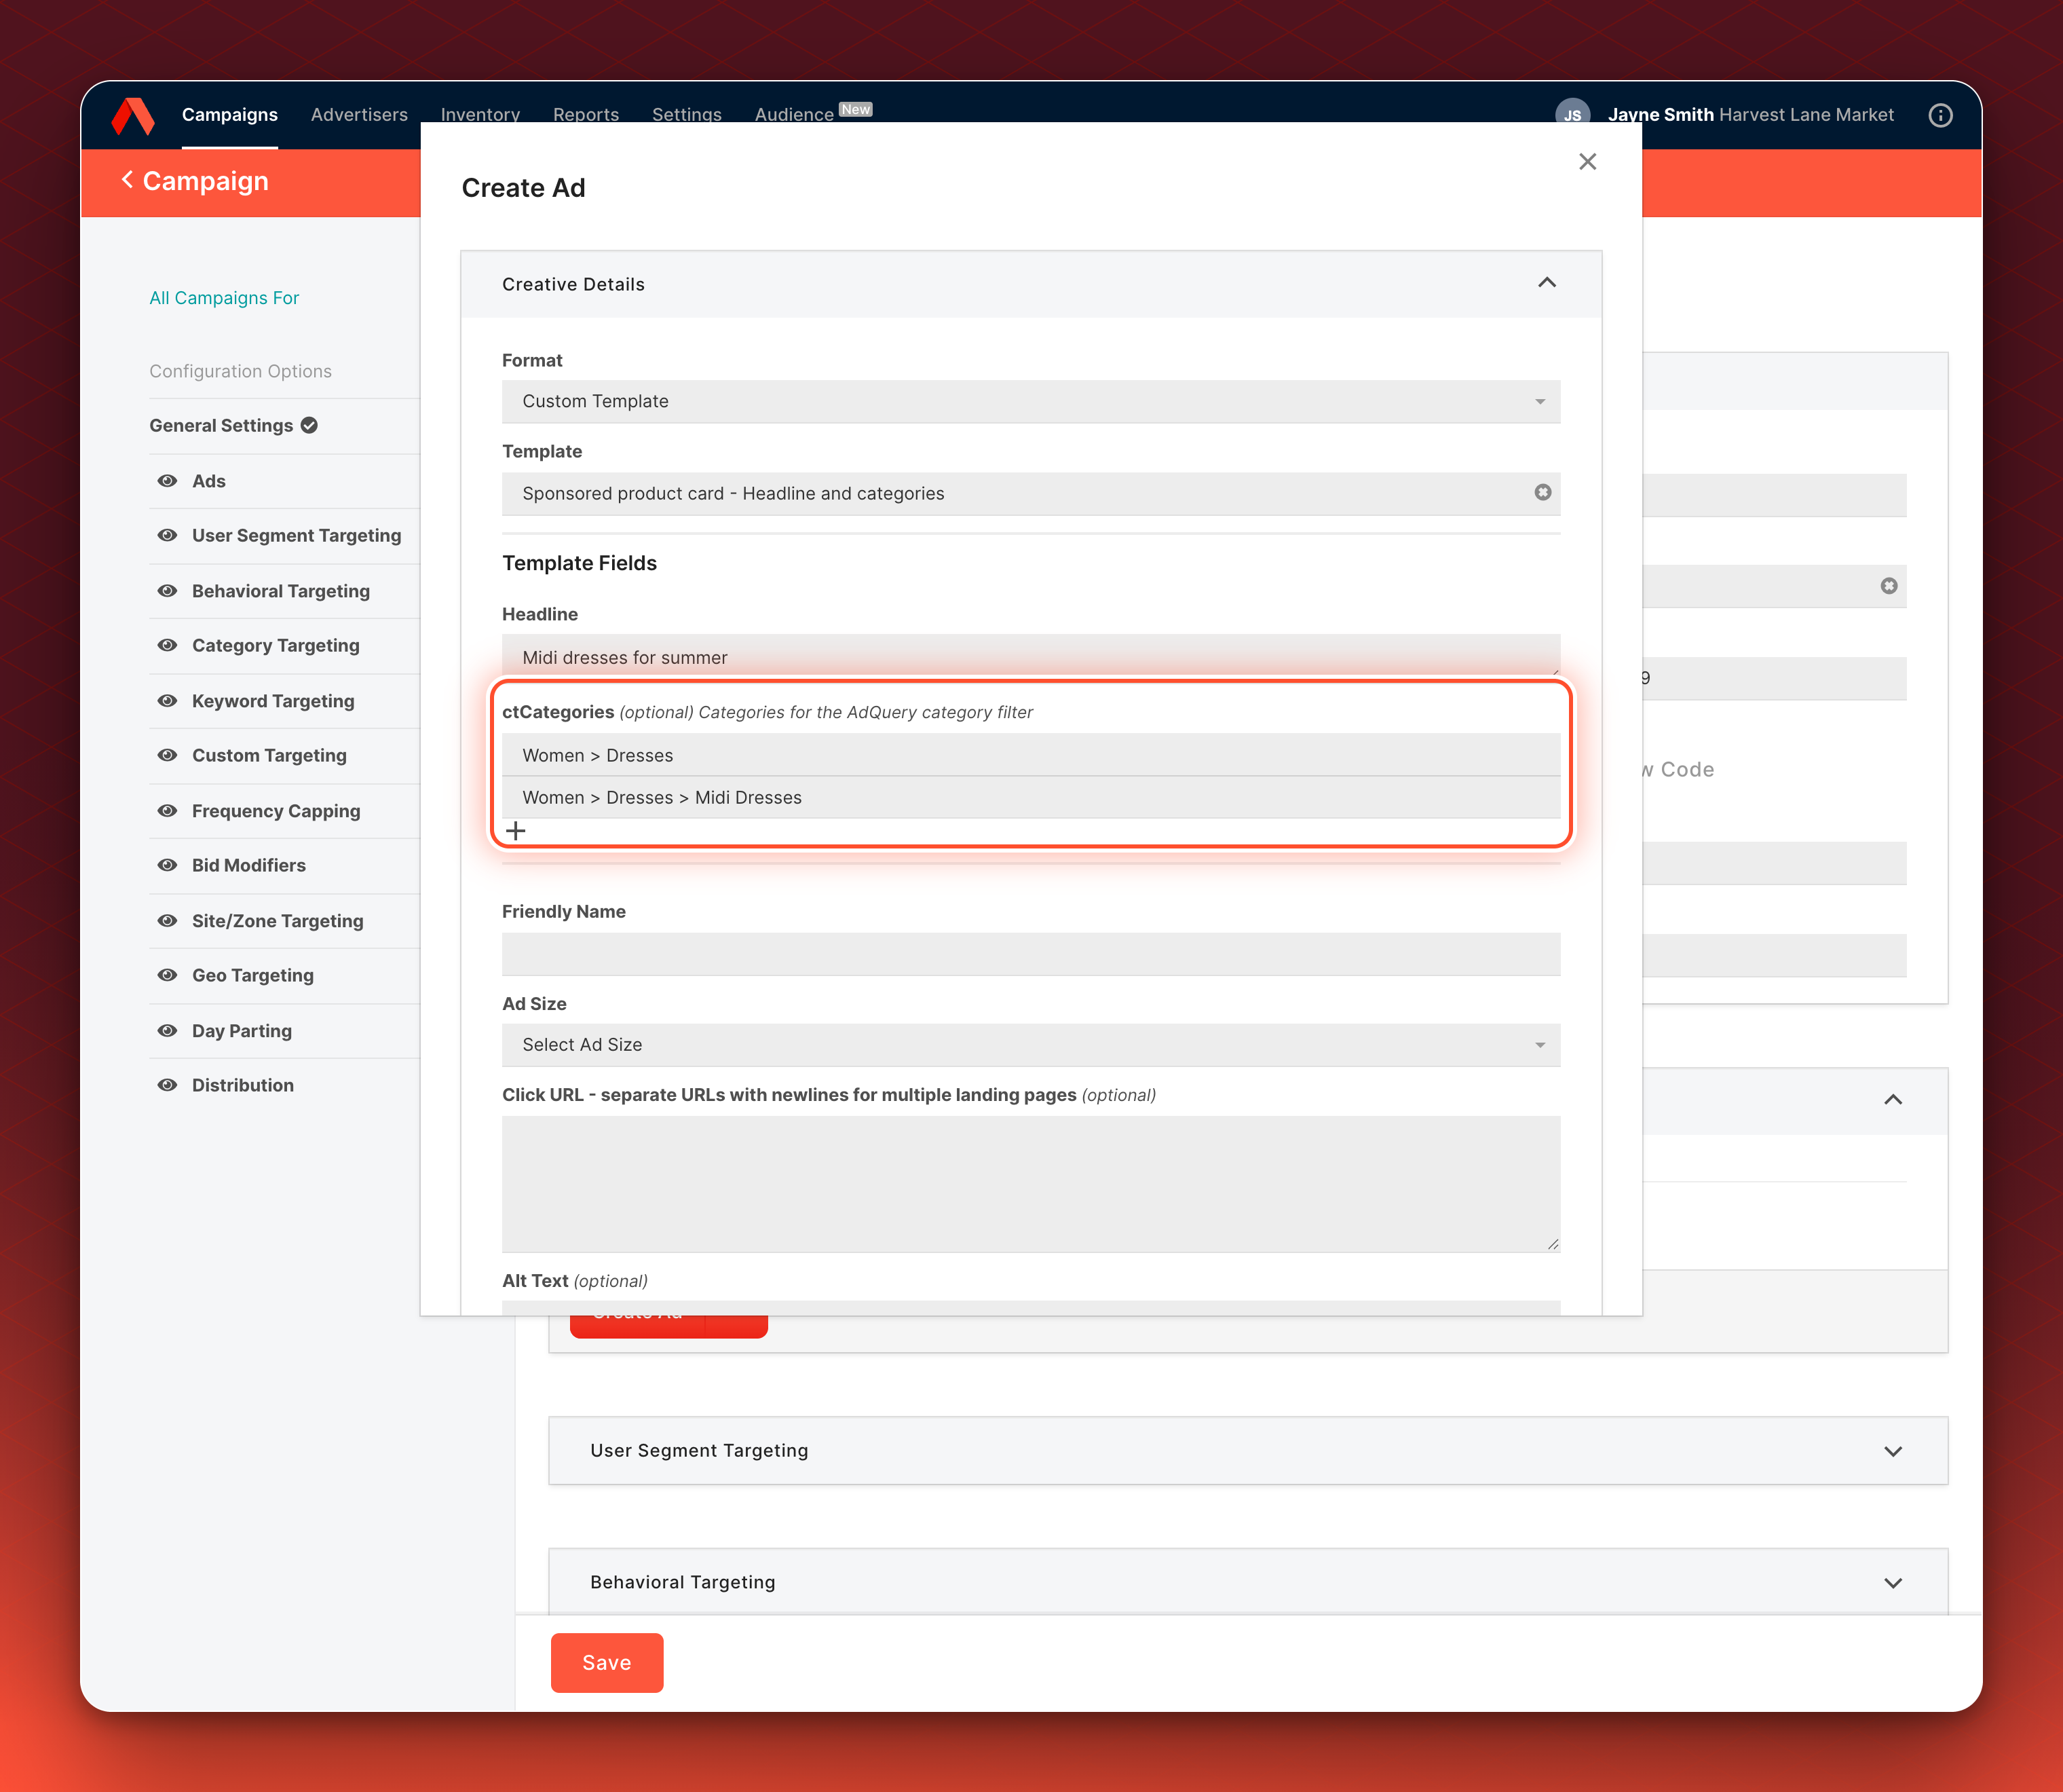Open the Settings tab

click(x=687, y=114)
